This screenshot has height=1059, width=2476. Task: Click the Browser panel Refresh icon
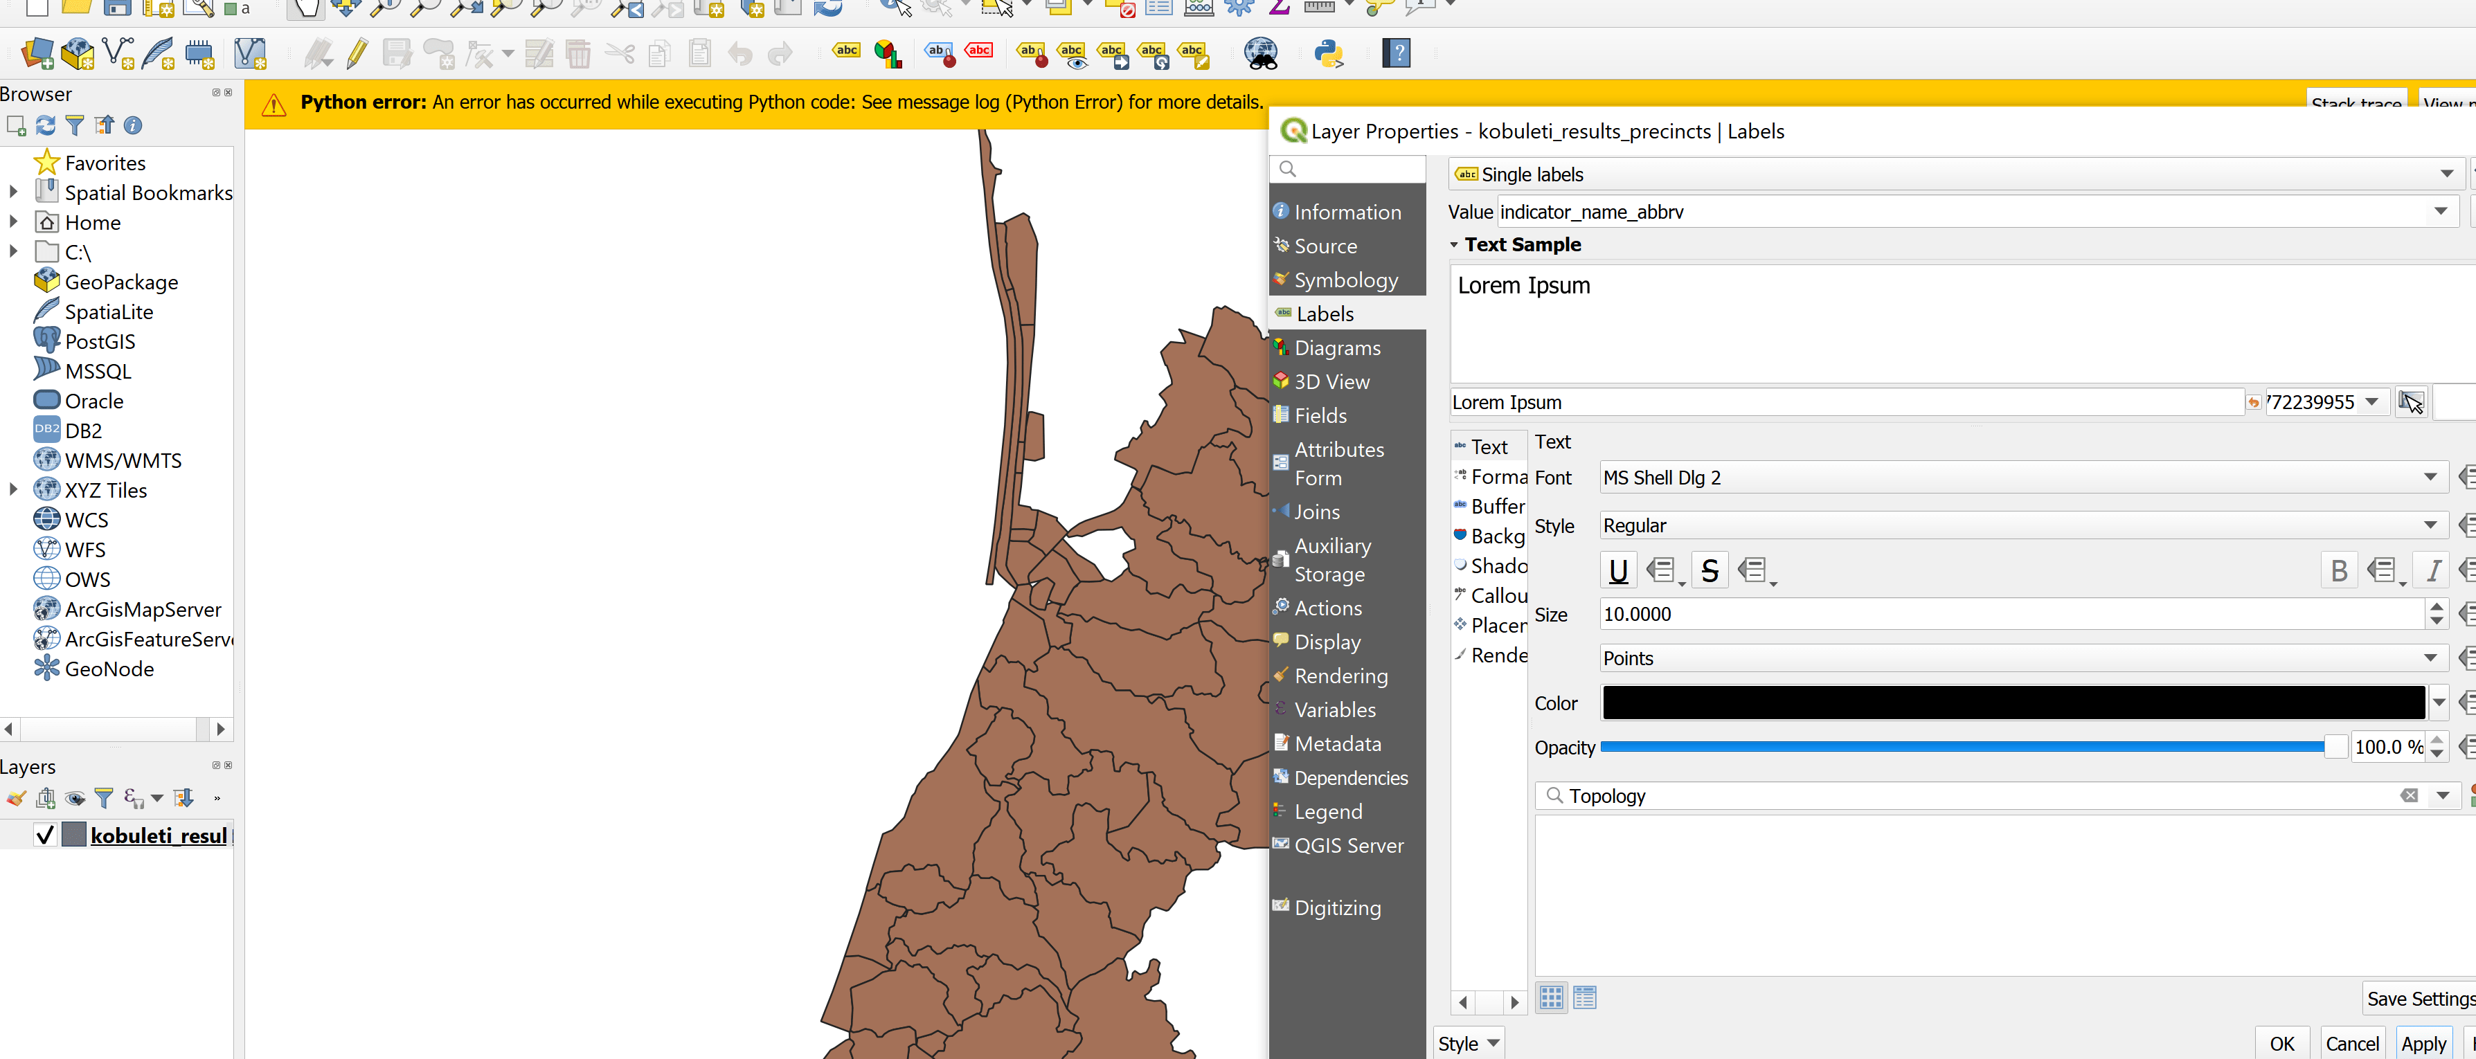[x=45, y=125]
